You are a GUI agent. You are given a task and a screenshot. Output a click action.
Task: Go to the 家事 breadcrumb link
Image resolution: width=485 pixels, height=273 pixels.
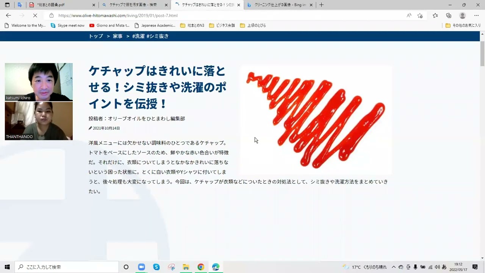[117, 36]
